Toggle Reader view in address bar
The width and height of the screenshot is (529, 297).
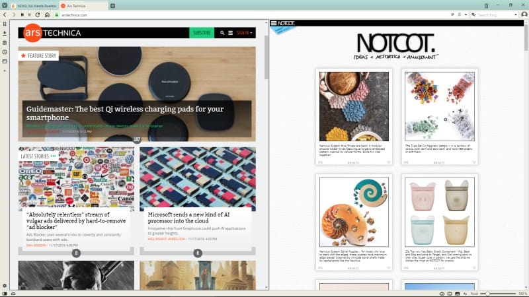(452, 15)
